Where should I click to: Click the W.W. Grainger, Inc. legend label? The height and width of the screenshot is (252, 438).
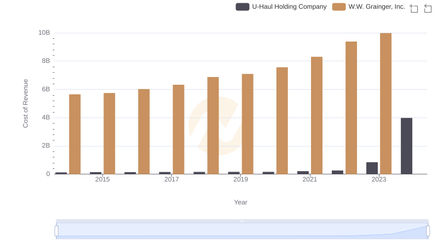(x=377, y=7)
